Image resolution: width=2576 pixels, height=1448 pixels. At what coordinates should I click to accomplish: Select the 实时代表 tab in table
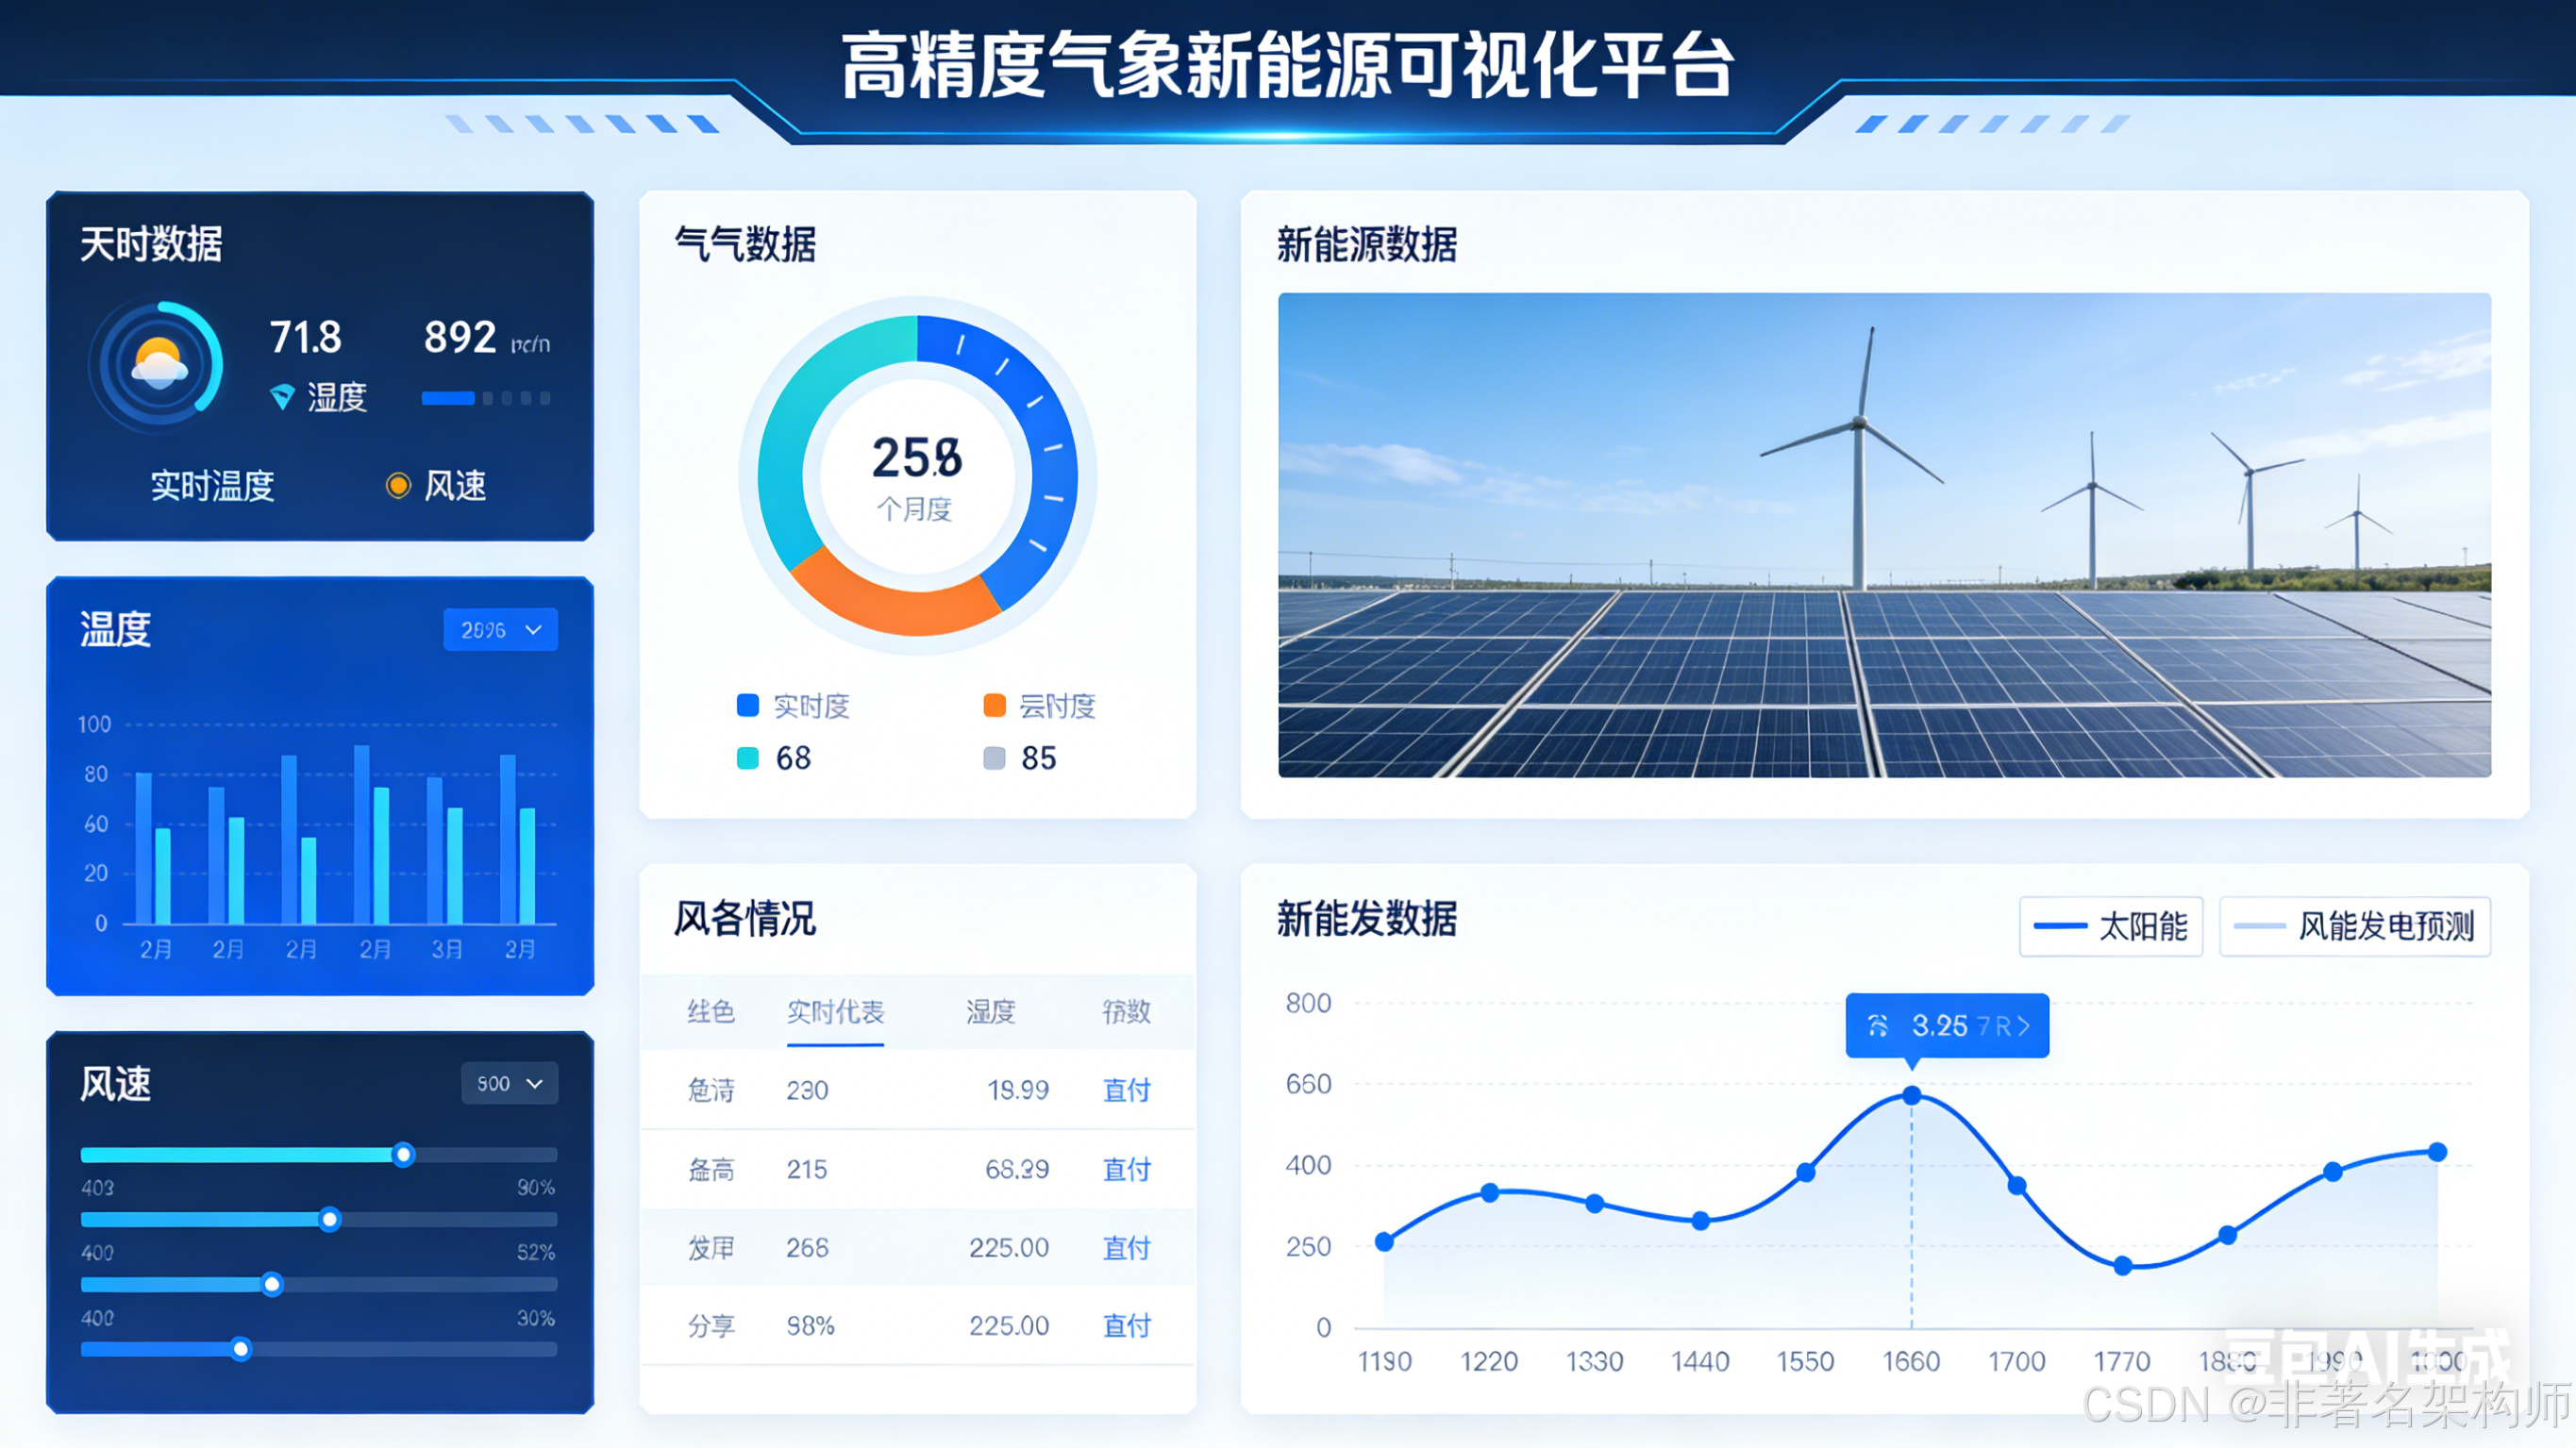835,1012
